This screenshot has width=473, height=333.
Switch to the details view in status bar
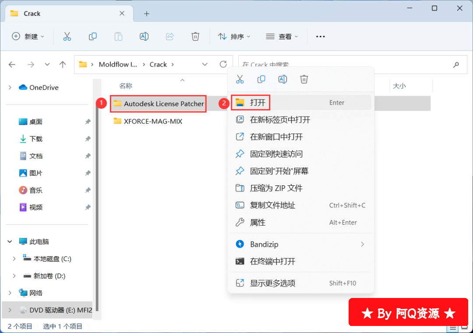(453, 328)
